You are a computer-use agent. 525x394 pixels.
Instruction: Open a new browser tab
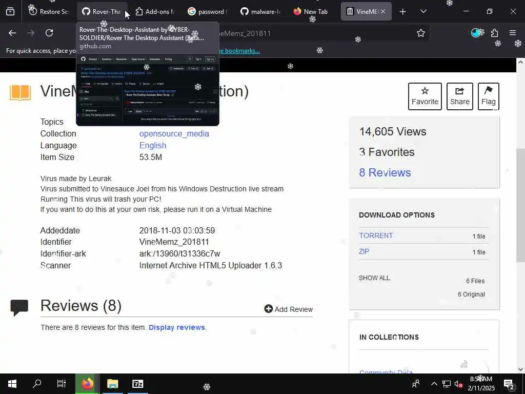(x=403, y=12)
